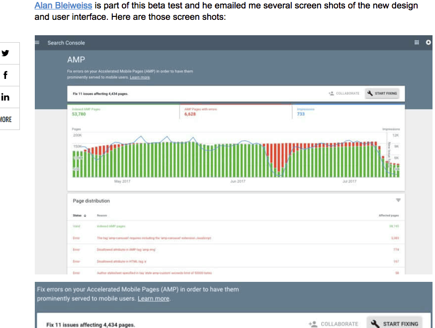This screenshot has height=328, width=435.
Task: Share the article on LinkedIn
Action: click(5, 97)
